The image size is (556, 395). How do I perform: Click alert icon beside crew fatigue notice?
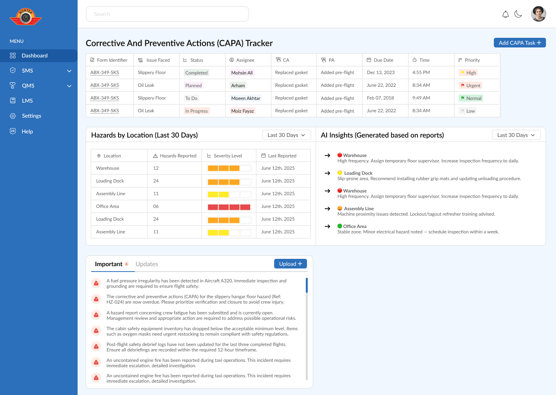96,315
